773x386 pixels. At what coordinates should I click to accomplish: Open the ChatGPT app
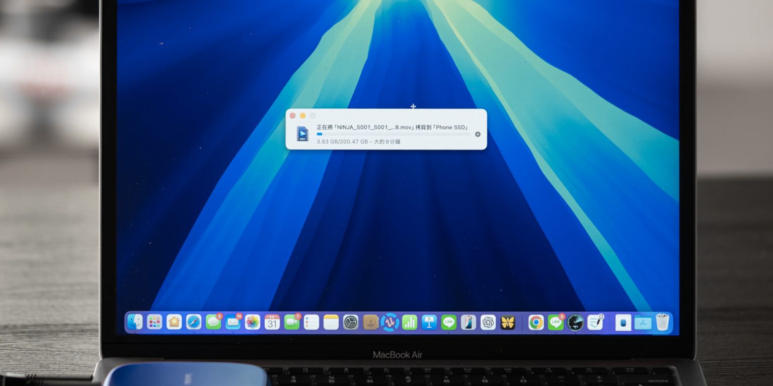[488, 322]
